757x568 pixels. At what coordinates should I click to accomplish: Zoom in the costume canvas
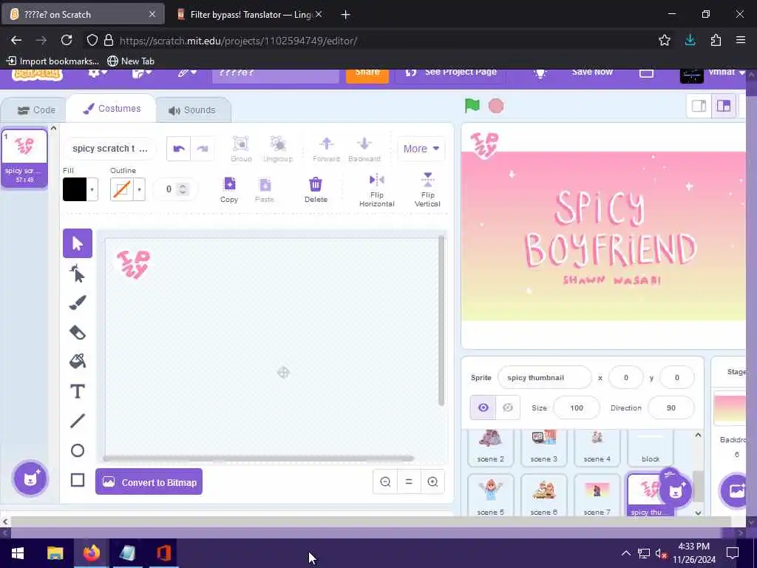click(x=432, y=481)
